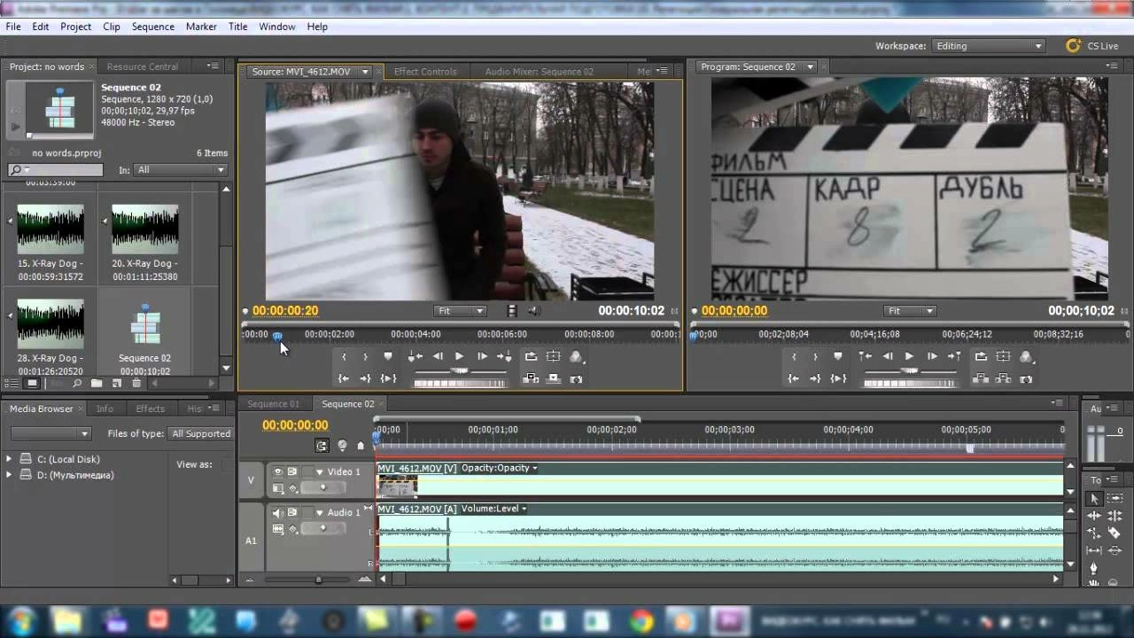Target the A1 source track indicator

pos(251,541)
